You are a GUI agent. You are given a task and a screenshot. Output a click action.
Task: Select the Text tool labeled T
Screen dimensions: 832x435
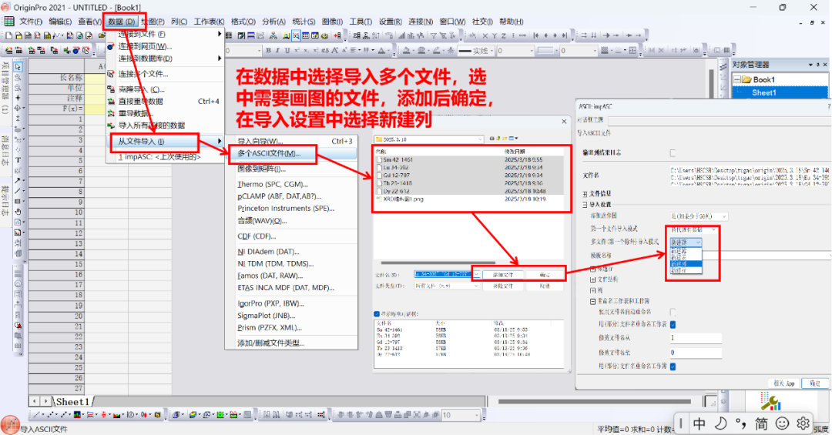(x=18, y=160)
